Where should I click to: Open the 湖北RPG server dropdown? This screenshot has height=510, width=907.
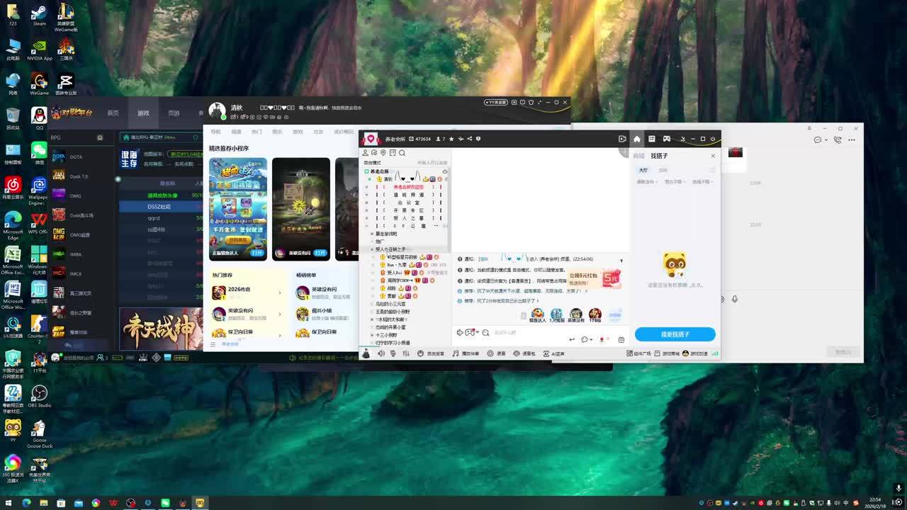coord(161,137)
